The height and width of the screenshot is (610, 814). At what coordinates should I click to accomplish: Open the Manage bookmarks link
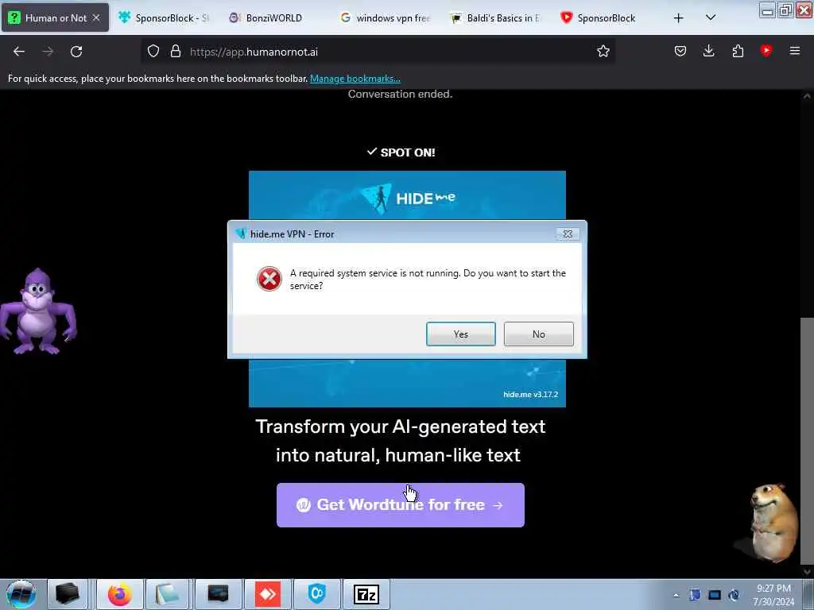coord(355,79)
